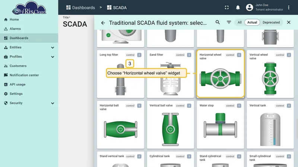Go back using the left arrow
The width and height of the screenshot is (298, 167).
[103, 23]
